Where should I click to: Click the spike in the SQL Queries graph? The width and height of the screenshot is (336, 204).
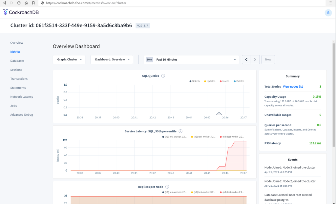(219, 113)
